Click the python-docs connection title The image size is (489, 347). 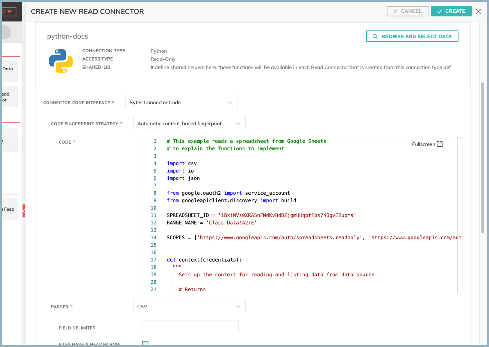(x=68, y=36)
